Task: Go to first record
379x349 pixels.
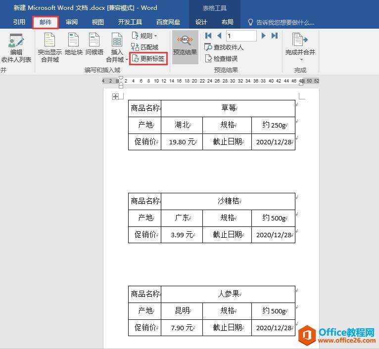Action: pyautogui.click(x=208, y=36)
